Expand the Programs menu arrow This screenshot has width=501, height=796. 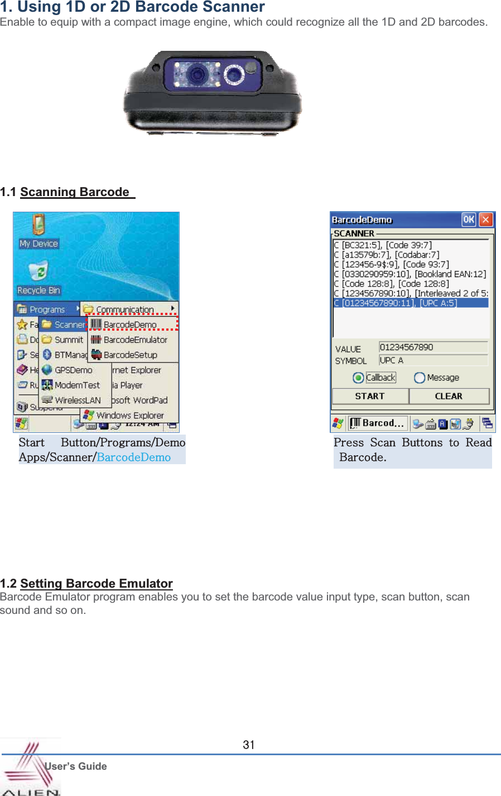(x=78, y=309)
